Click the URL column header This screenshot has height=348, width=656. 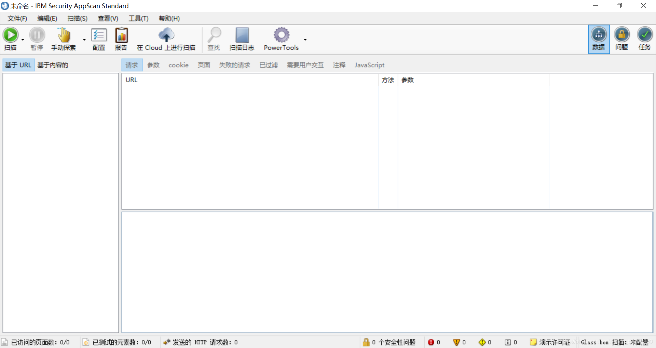point(250,80)
